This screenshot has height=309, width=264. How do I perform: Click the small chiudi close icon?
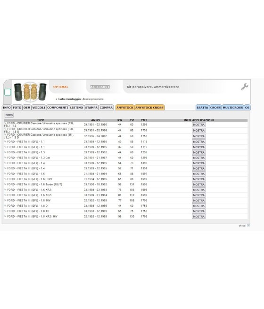[x=248, y=225]
